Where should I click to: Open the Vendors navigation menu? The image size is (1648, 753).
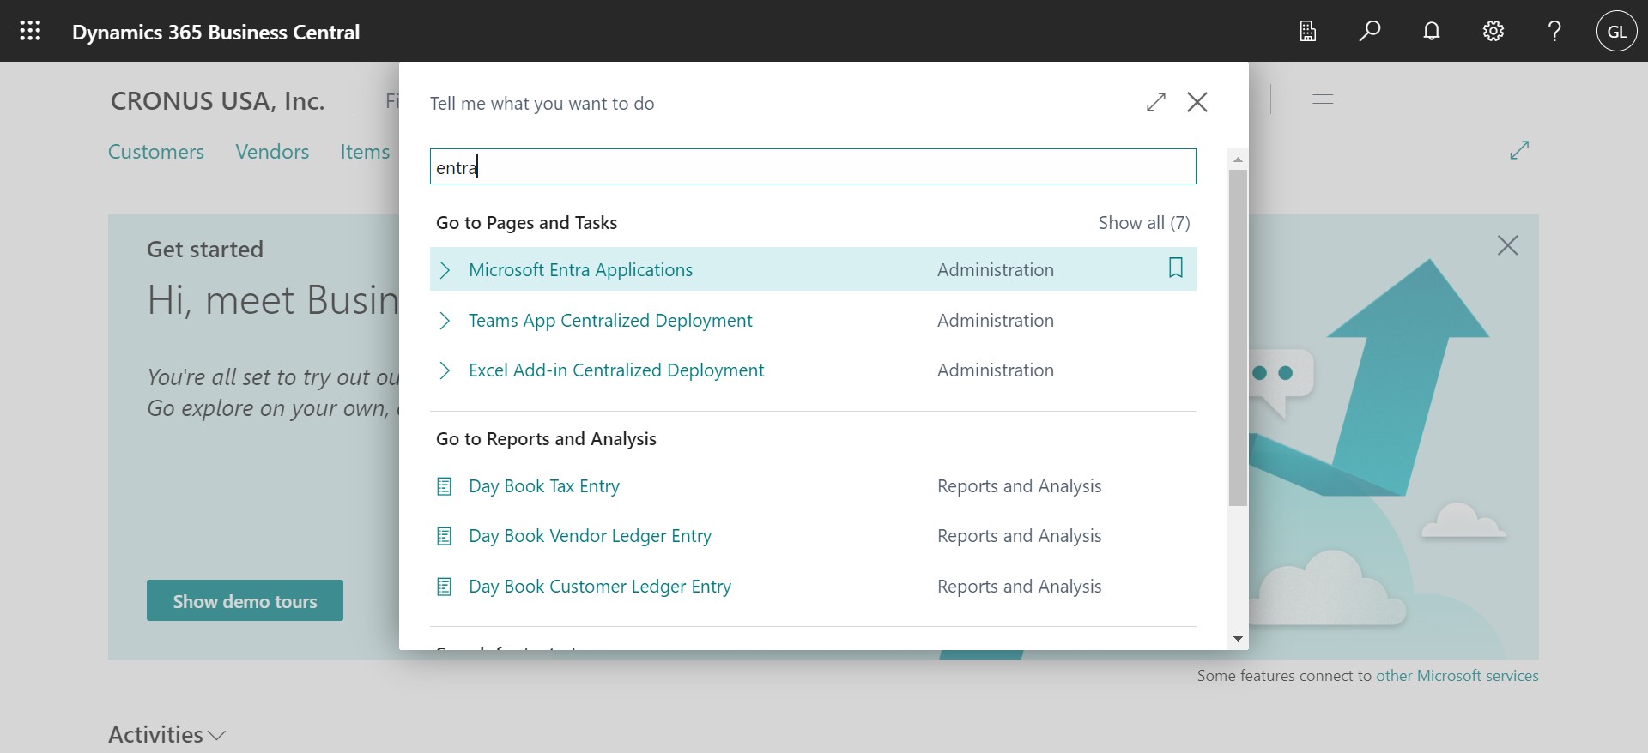pyautogui.click(x=272, y=152)
